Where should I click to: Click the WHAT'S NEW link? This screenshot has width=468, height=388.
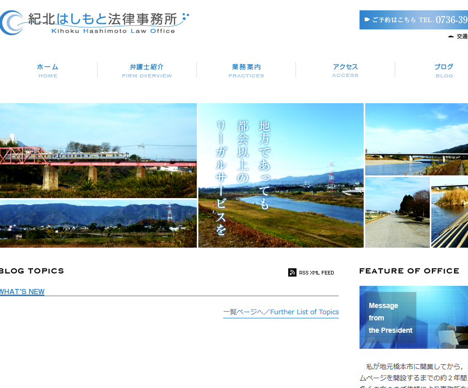pyautogui.click(x=22, y=292)
